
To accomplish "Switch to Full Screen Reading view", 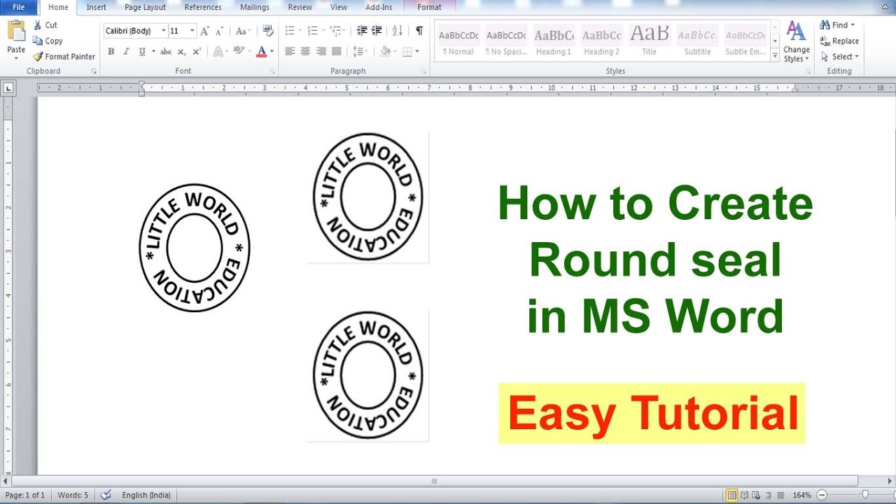I will [x=745, y=495].
